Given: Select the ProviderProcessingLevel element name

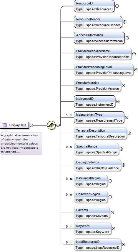Looking at the screenshot, I should pyautogui.click(x=94, y=67).
